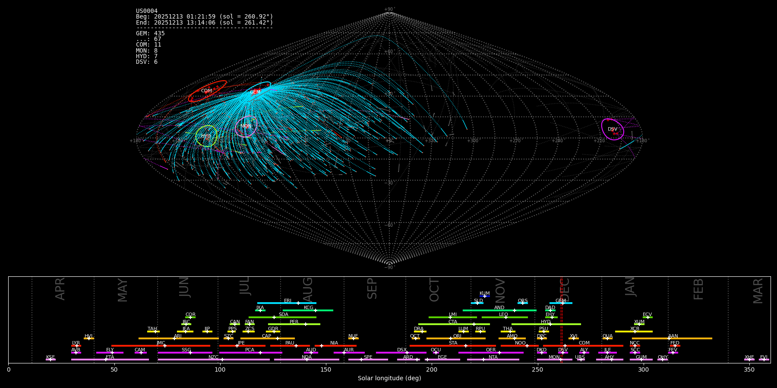This screenshot has height=388, width=777.
Task: Select the ERI shower label in the timeline
Action: pyautogui.click(x=287, y=301)
